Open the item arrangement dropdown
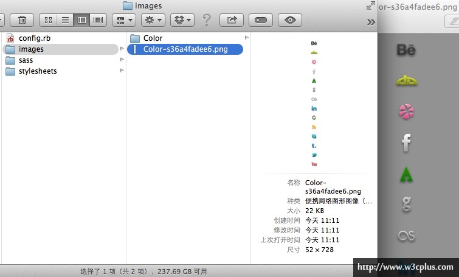459x277 pixels. [124, 20]
